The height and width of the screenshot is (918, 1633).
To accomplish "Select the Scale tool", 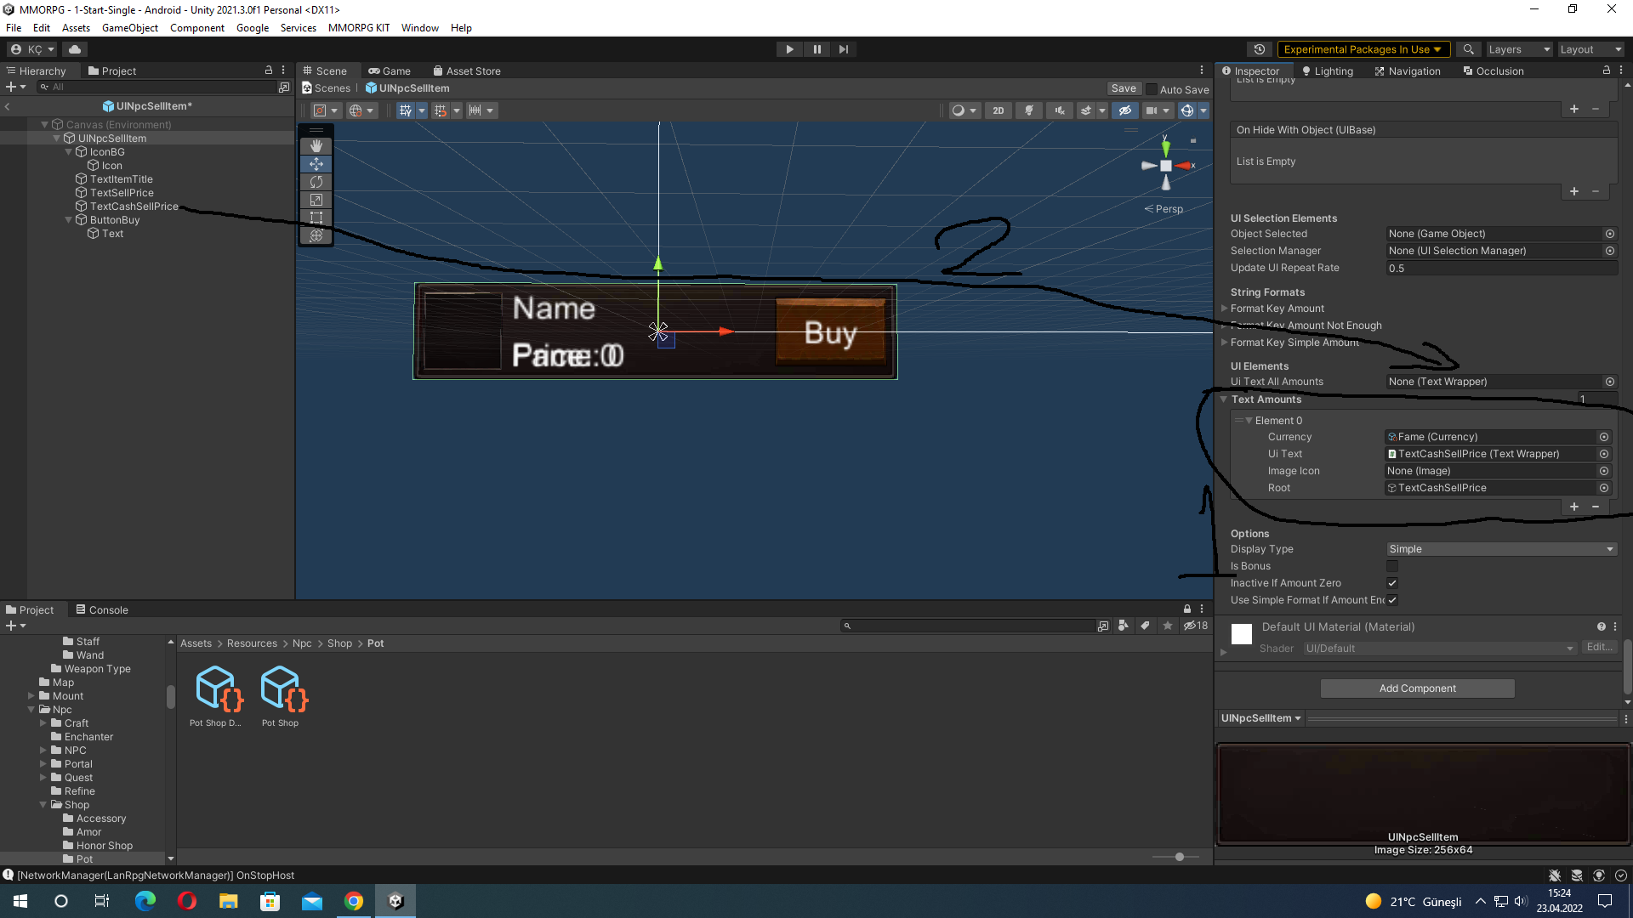I will coord(316,200).
